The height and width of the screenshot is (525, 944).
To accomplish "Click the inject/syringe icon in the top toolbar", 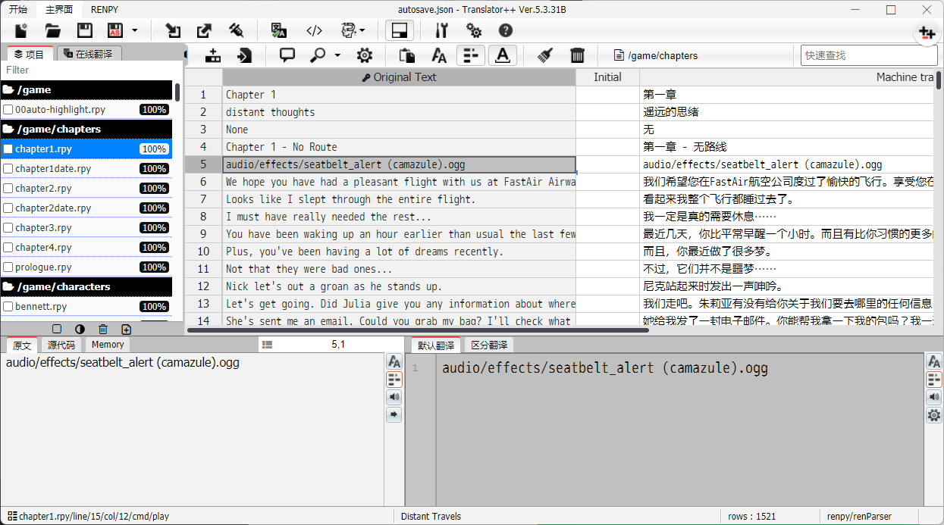I will (237, 30).
